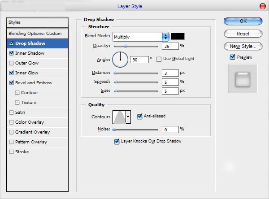
Task: Uncheck the Anti-aliased option
Action: pos(139,116)
